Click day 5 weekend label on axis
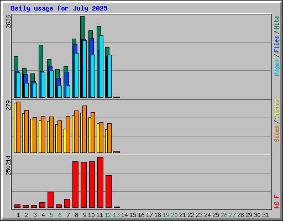This screenshot has width=283, height=221. pos(51,215)
